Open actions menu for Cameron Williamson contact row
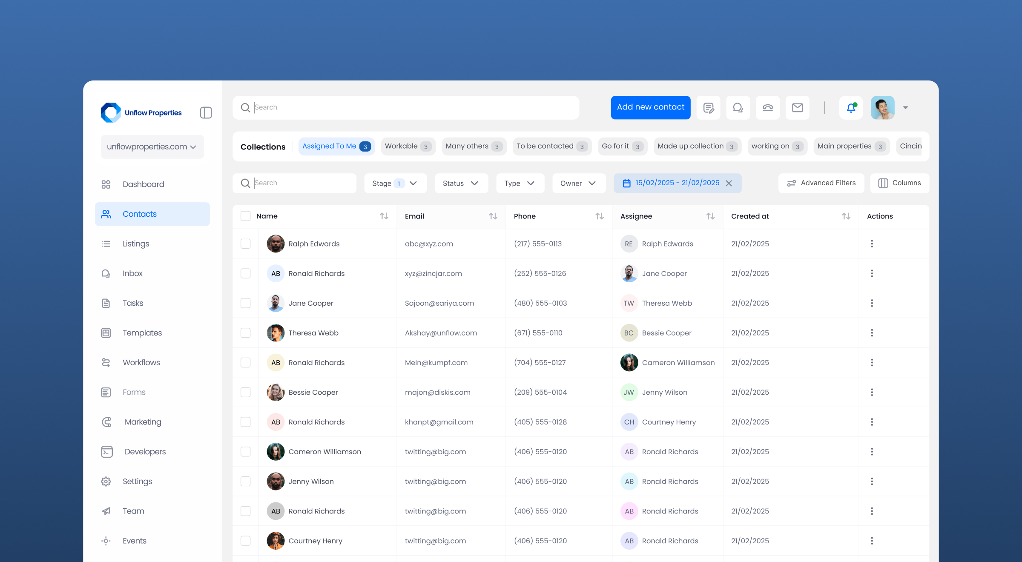Viewport: 1022px width, 562px height. point(872,452)
